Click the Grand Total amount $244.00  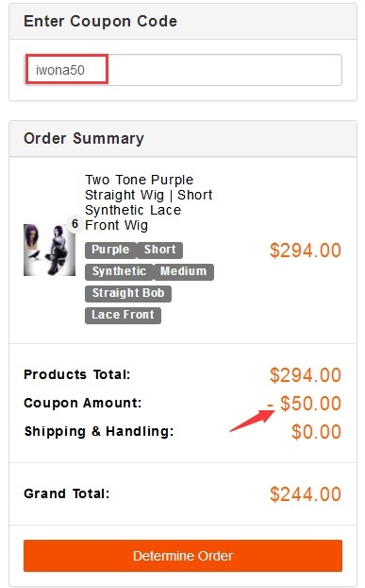coord(306,493)
